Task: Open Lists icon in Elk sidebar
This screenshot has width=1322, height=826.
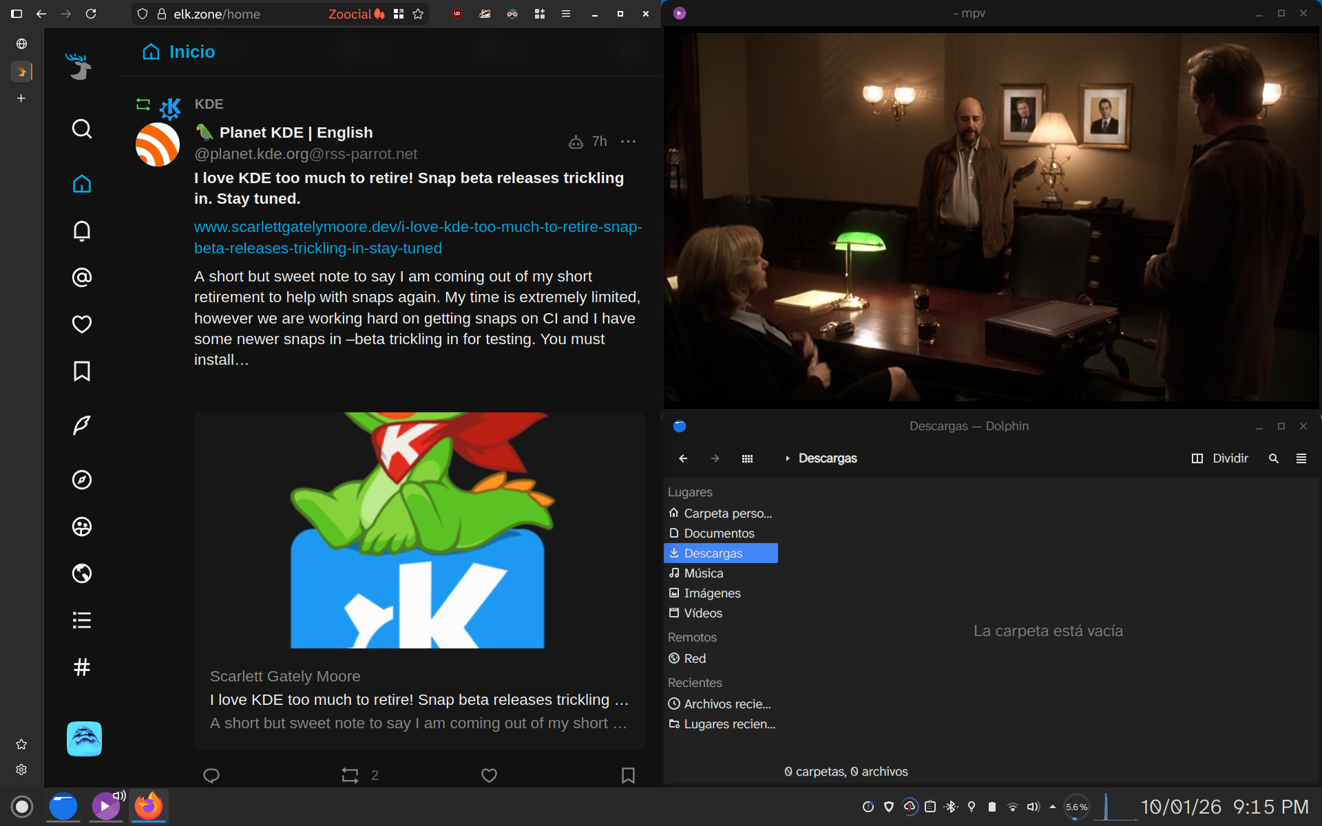Action: pos(82,620)
